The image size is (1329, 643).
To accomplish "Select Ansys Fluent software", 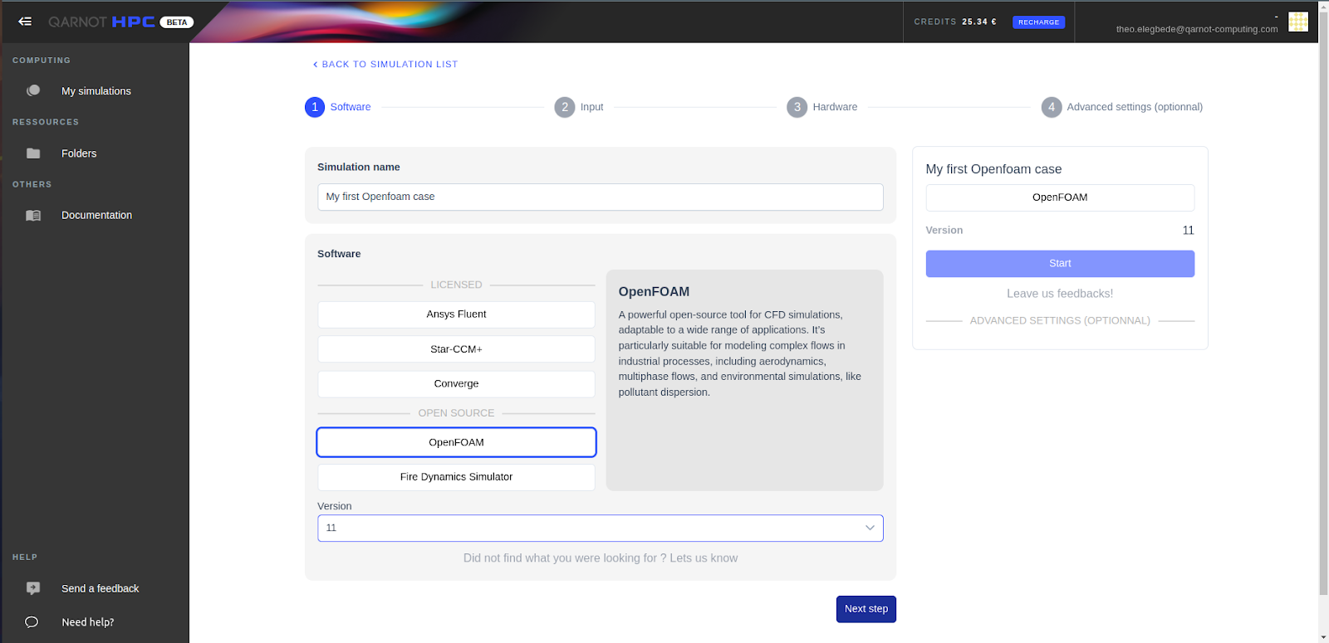I will 456,314.
